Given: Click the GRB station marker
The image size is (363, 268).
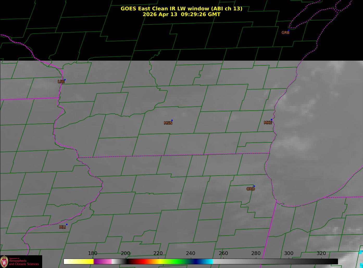Looking at the screenshot, I should (x=289, y=30).
